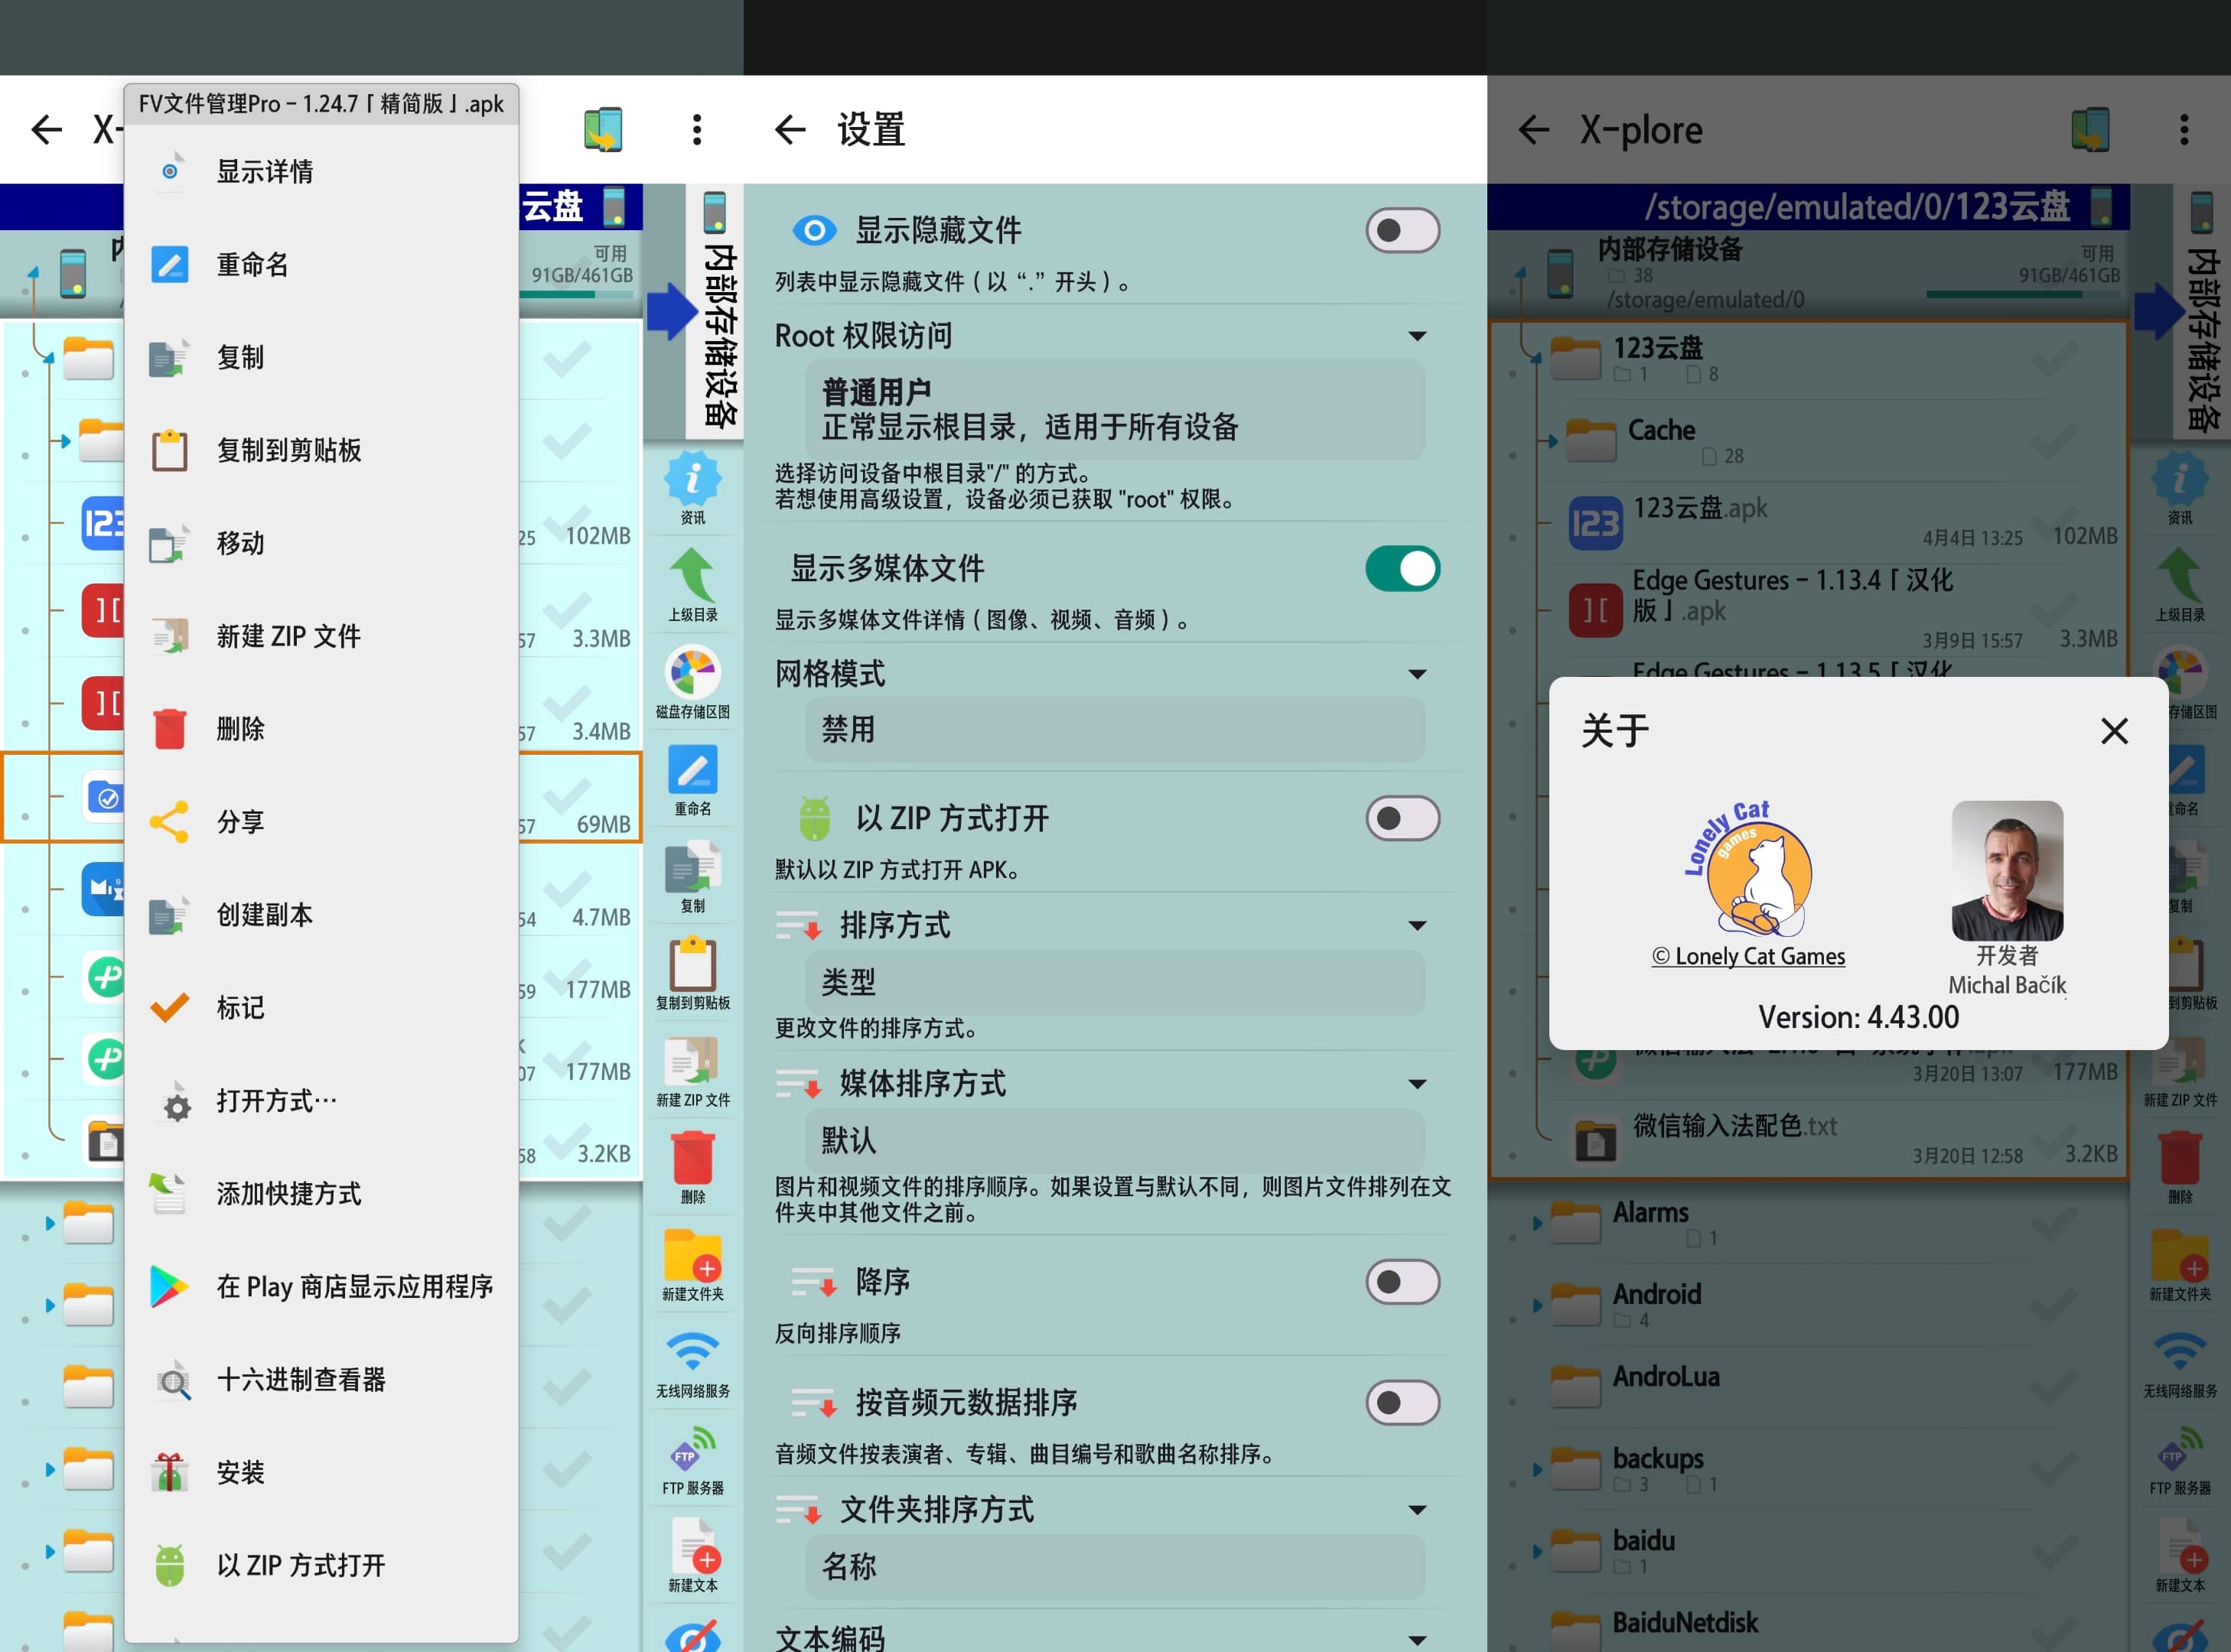
Task: Open the device transfer icon in left screen header
Action: 603,129
